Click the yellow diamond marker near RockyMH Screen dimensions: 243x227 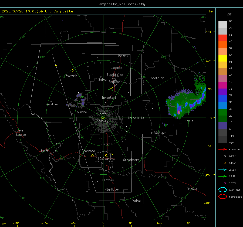72,70
